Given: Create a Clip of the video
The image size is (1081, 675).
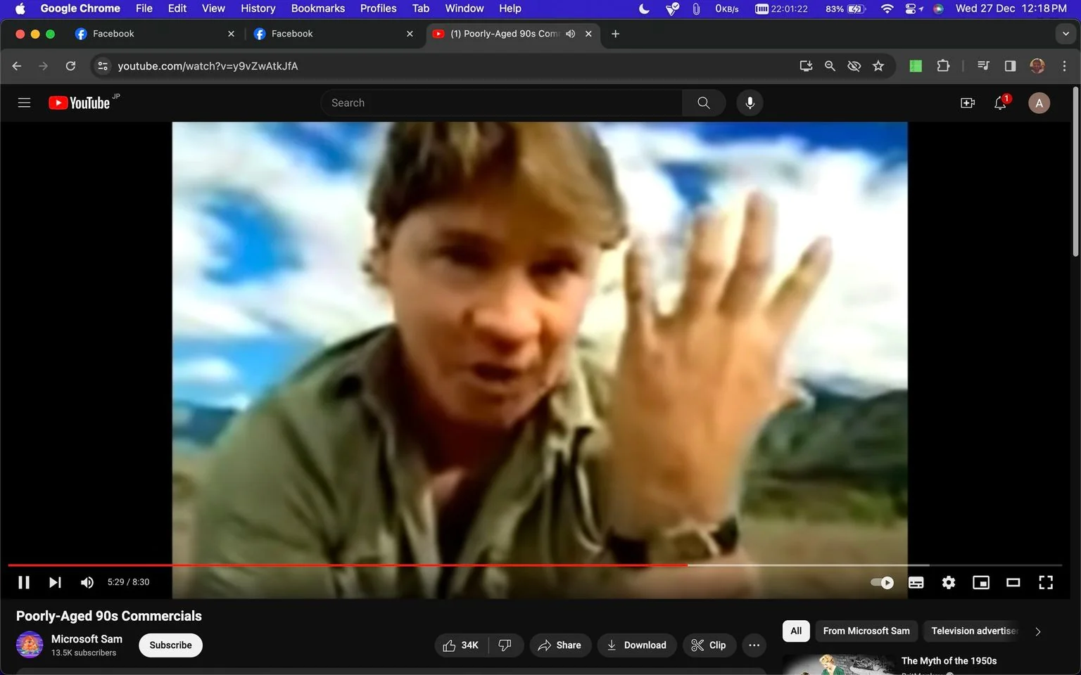Looking at the screenshot, I should tap(709, 645).
